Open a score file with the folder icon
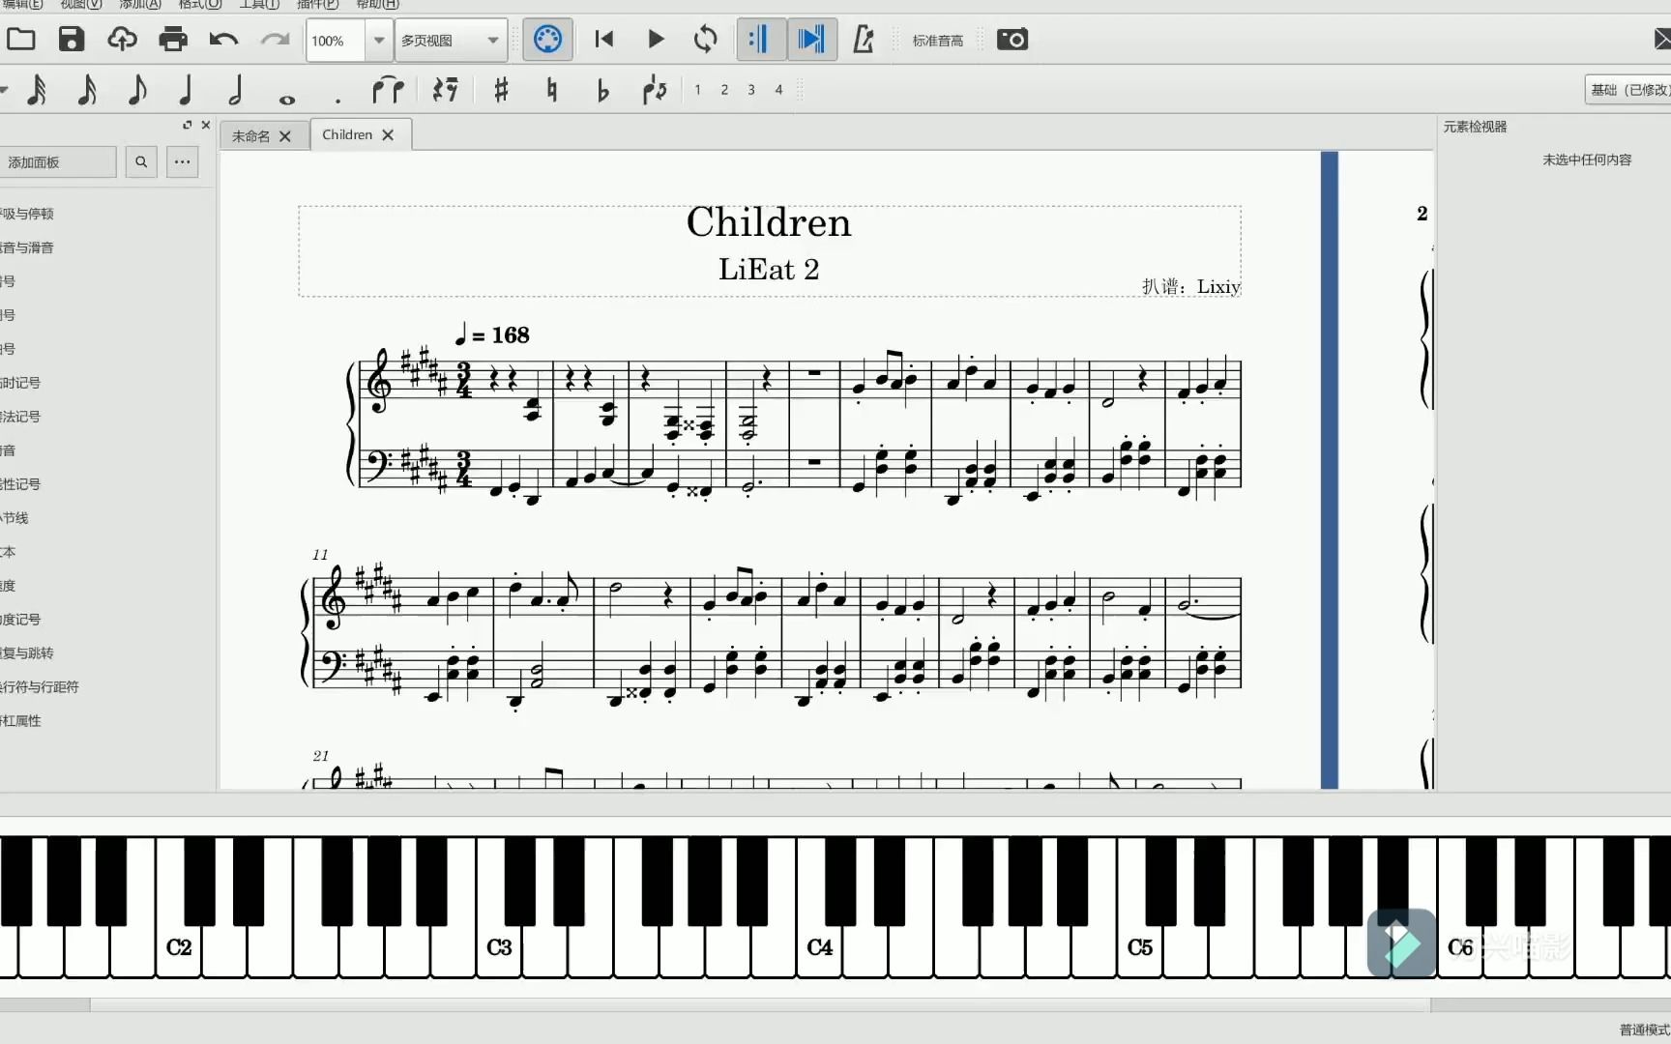1671x1044 pixels. tap(20, 40)
